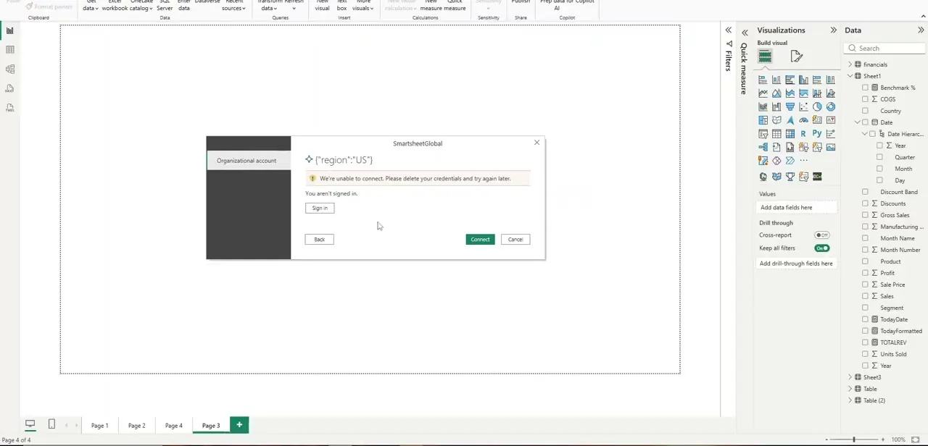Insert the Python (Py) visual
928x446 pixels.
(x=817, y=134)
